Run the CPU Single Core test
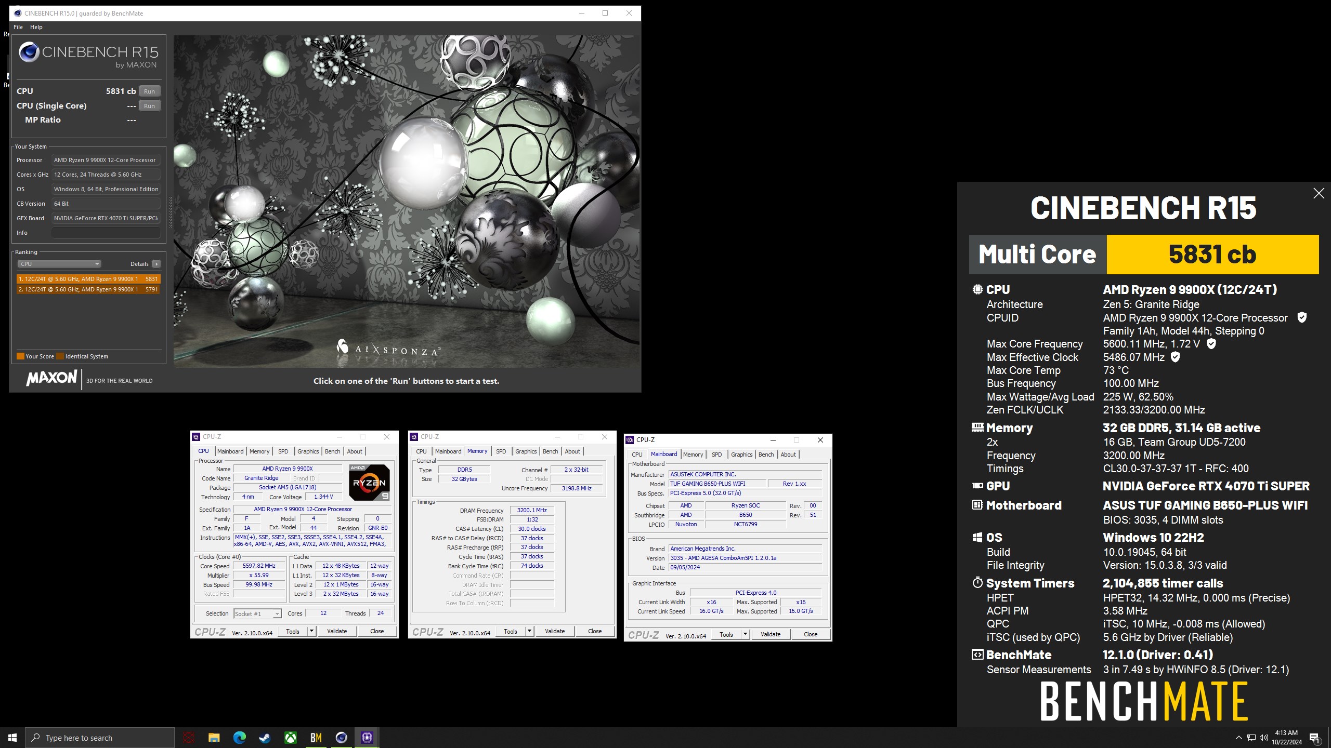This screenshot has width=1331, height=748. point(150,106)
